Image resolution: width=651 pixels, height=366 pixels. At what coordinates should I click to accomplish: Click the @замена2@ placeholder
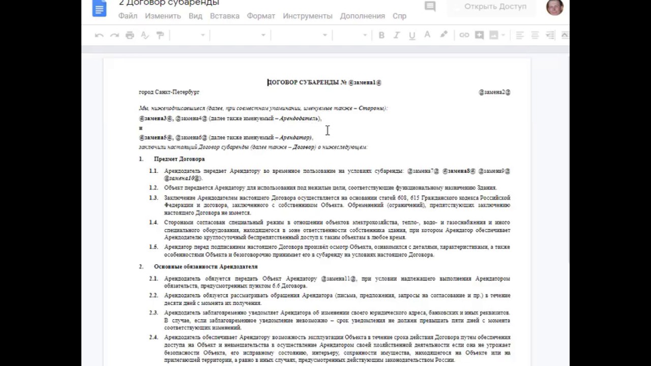coord(494,92)
